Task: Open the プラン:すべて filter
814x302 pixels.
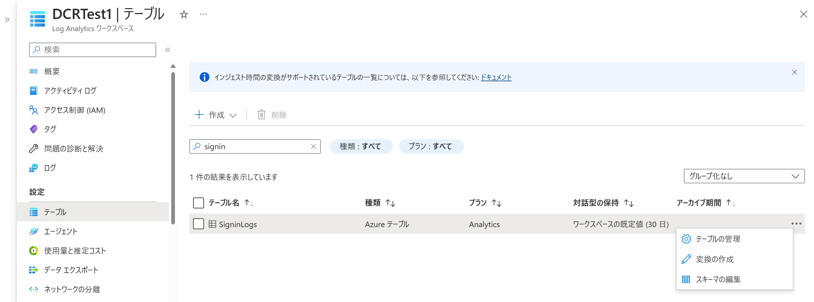Action: click(x=432, y=146)
